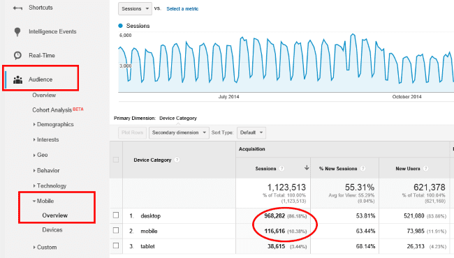454x258 pixels.
Task: Click the tablet device category row
Action: pos(147,246)
